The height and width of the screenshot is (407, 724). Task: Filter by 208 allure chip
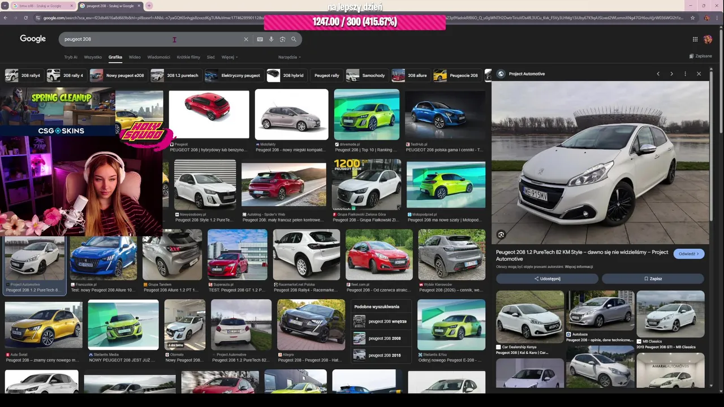[x=410, y=75]
